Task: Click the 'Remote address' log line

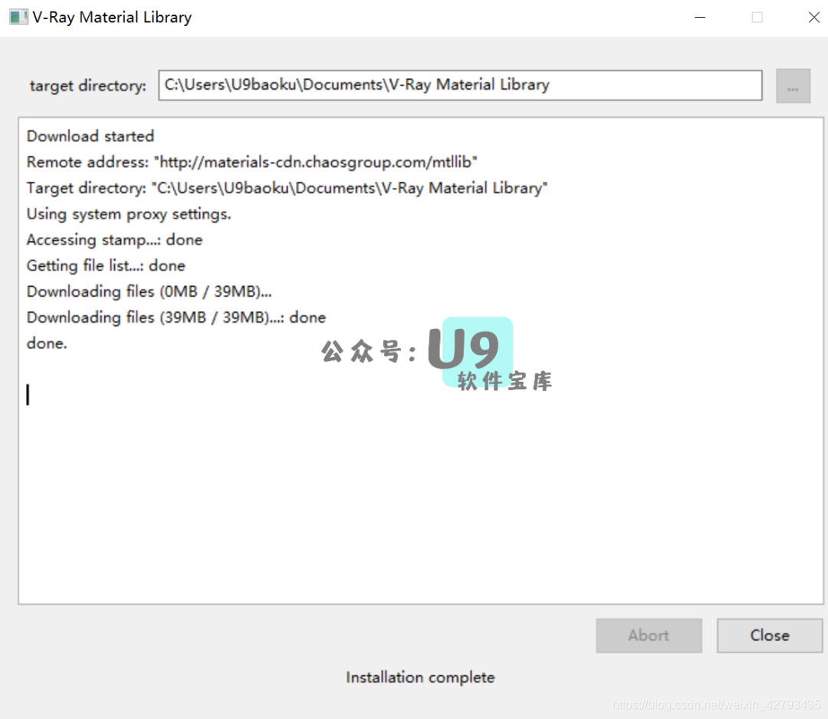Action: click(252, 162)
